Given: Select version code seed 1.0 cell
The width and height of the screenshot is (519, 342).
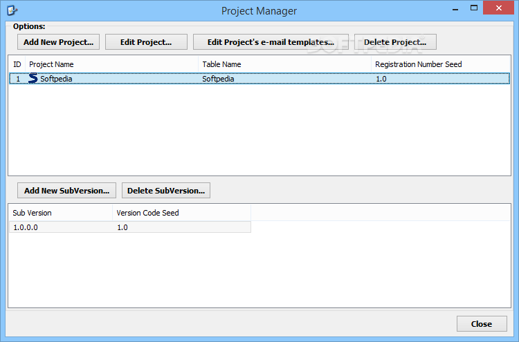Looking at the screenshot, I should (182, 227).
